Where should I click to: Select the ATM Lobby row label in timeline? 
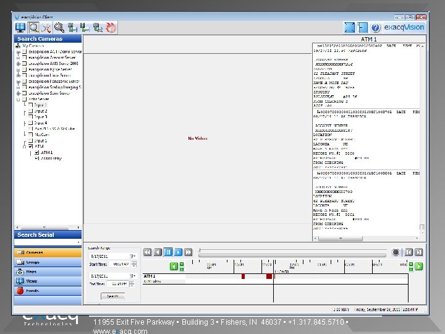[152, 281]
